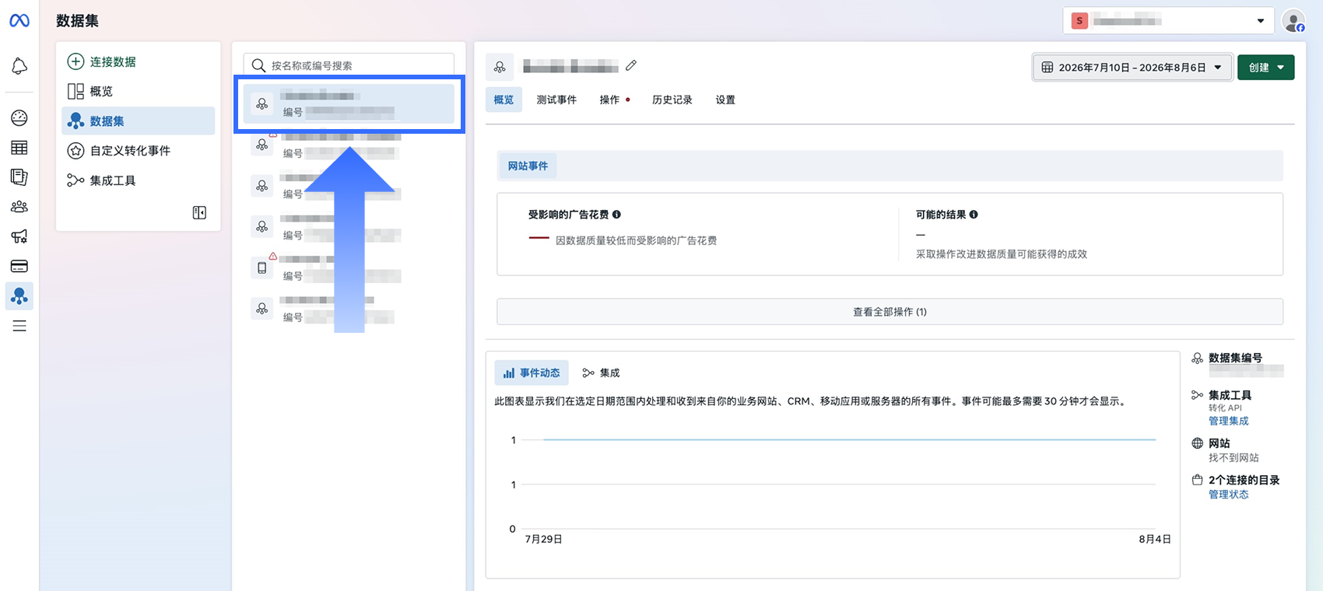This screenshot has width=1323, height=591.
Task: Click the 找不到网站 text
Action: tap(1234, 458)
